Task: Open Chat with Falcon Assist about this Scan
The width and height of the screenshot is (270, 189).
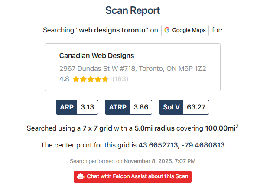Action: pos(133,176)
